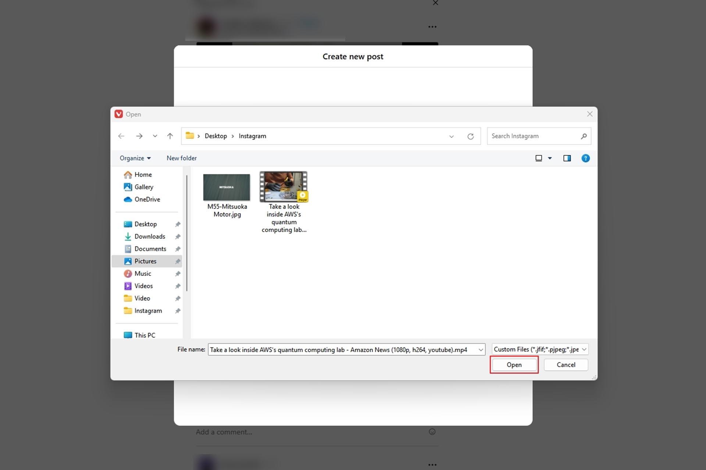The image size is (706, 470).
Task: Open the emoji picker beside comment field
Action: click(x=432, y=432)
